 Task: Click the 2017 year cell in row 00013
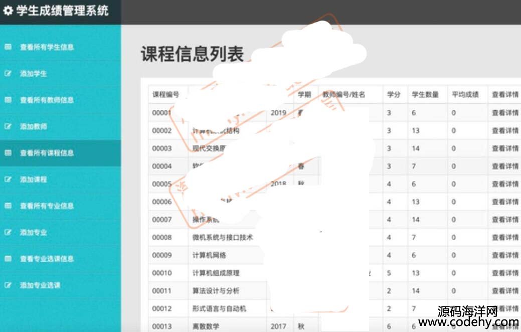click(278, 326)
